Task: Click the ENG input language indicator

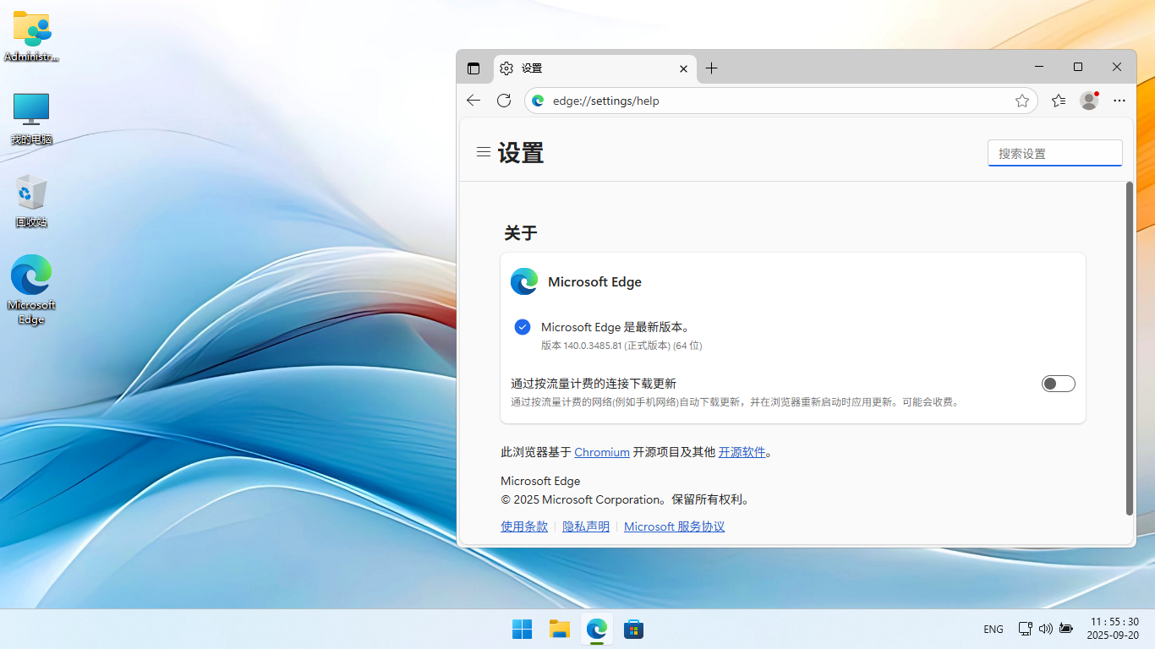Action: 994,630
